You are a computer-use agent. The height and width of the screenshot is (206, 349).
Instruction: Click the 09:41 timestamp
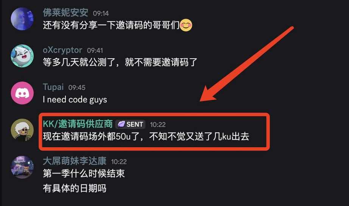click(95, 51)
